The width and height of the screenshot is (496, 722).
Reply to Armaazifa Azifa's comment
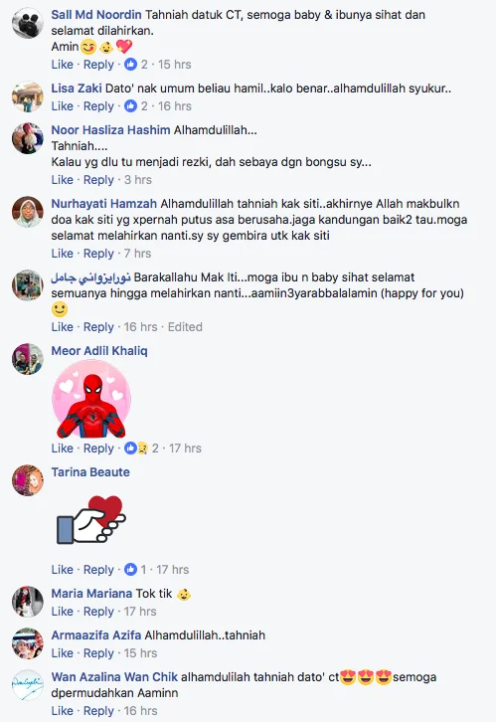coord(98,653)
